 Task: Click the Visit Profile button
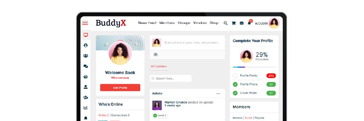click(x=120, y=88)
